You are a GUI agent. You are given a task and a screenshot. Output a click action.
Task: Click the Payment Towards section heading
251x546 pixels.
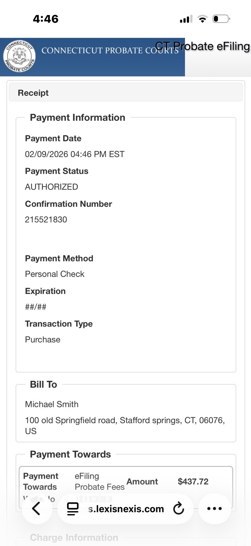pyautogui.click(x=70, y=454)
